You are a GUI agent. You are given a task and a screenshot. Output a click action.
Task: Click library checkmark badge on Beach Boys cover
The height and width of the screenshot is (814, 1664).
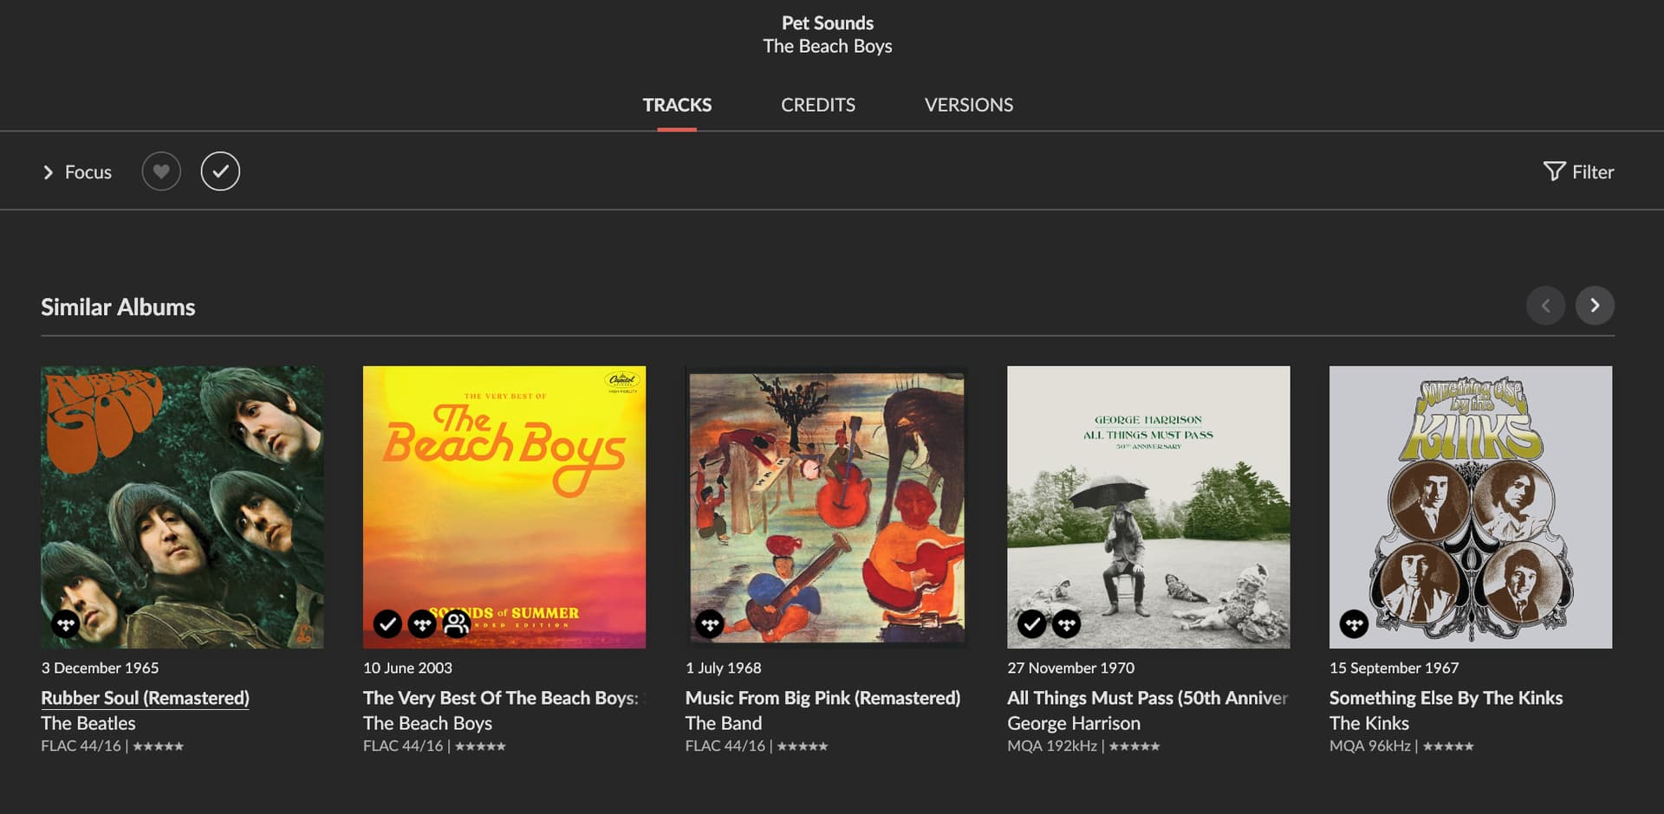pyautogui.click(x=387, y=623)
